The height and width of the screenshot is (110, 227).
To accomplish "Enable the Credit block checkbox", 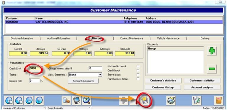I will (138, 70).
